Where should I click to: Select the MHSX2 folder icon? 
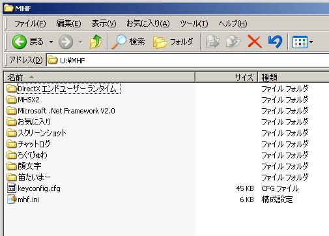click(12, 100)
